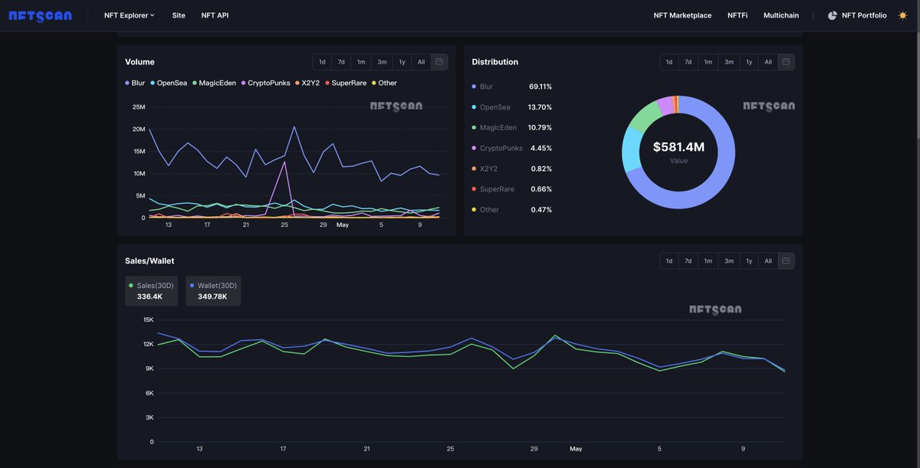Select 7d range in Volume panel
This screenshot has width=920, height=468.
(341, 62)
